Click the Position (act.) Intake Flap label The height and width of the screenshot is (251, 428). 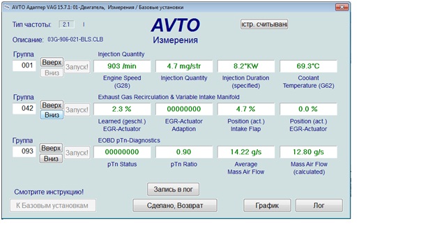[x=246, y=125]
